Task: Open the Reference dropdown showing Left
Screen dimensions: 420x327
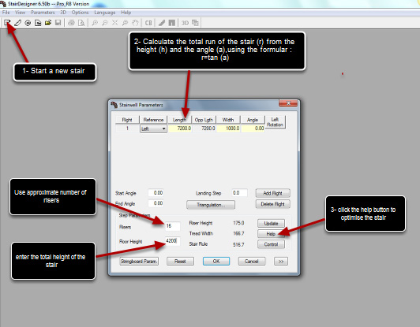Action: click(x=153, y=128)
